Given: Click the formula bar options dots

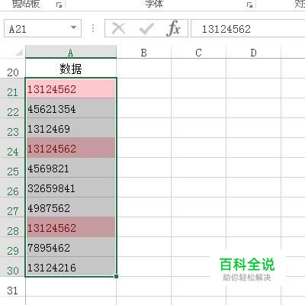Looking at the screenshot, I should click(x=93, y=28).
